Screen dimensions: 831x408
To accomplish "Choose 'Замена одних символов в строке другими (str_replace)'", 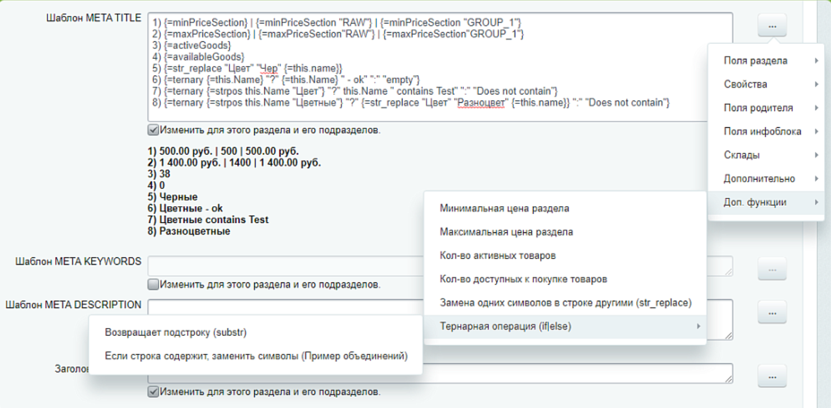I will click(x=565, y=303).
